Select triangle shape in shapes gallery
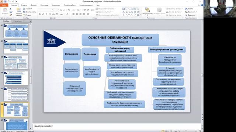Viewport: 236px width, 132px height. coord(124,12)
